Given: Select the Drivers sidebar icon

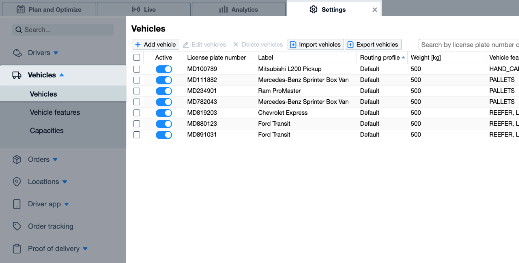Looking at the screenshot, I should click(17, 53).
